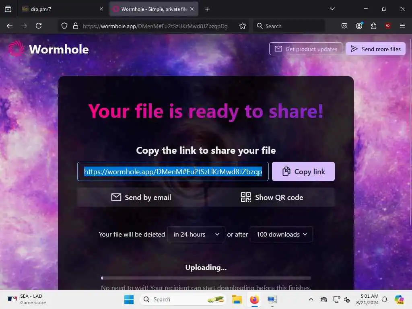Click 'Your file is ready to share!' heading
Screen dimensions: 412x309
coord(206,111)
